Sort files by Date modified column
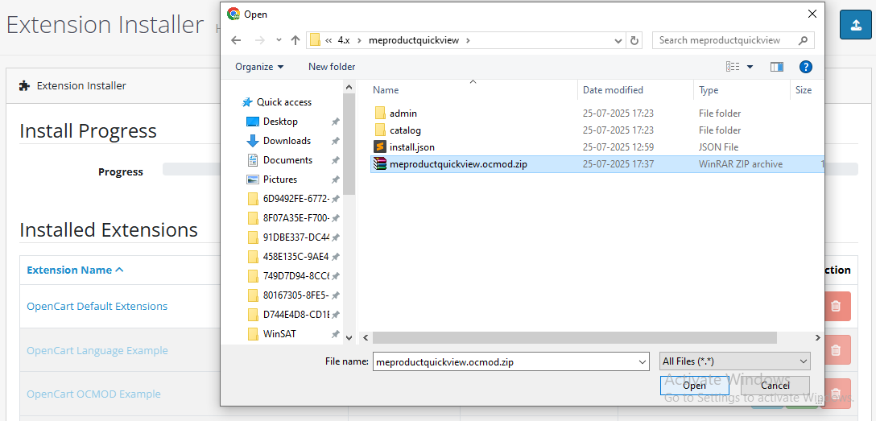Viewport: 876px width, 421px height. (x=636, y=90)
